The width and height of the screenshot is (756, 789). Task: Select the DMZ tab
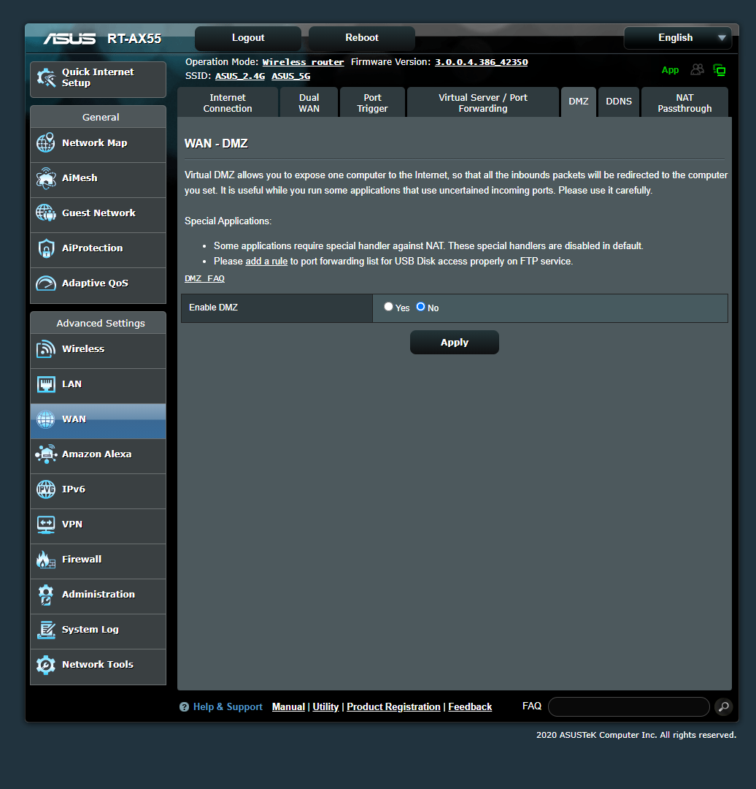point(579,102)
